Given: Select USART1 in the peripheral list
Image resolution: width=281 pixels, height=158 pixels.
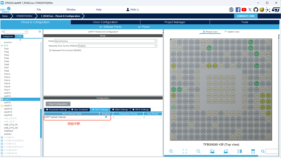Looking at the screenshot, I should coord(8,106).
